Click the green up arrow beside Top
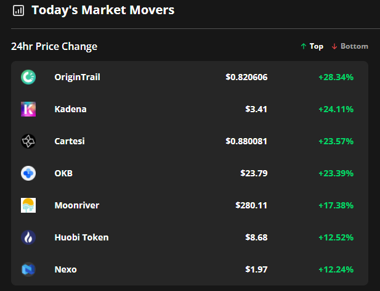The image size is (380, 291). pos(304,46)
